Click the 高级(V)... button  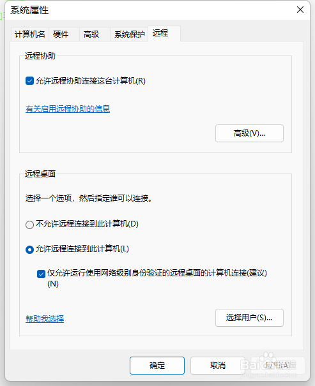(249, 133)
